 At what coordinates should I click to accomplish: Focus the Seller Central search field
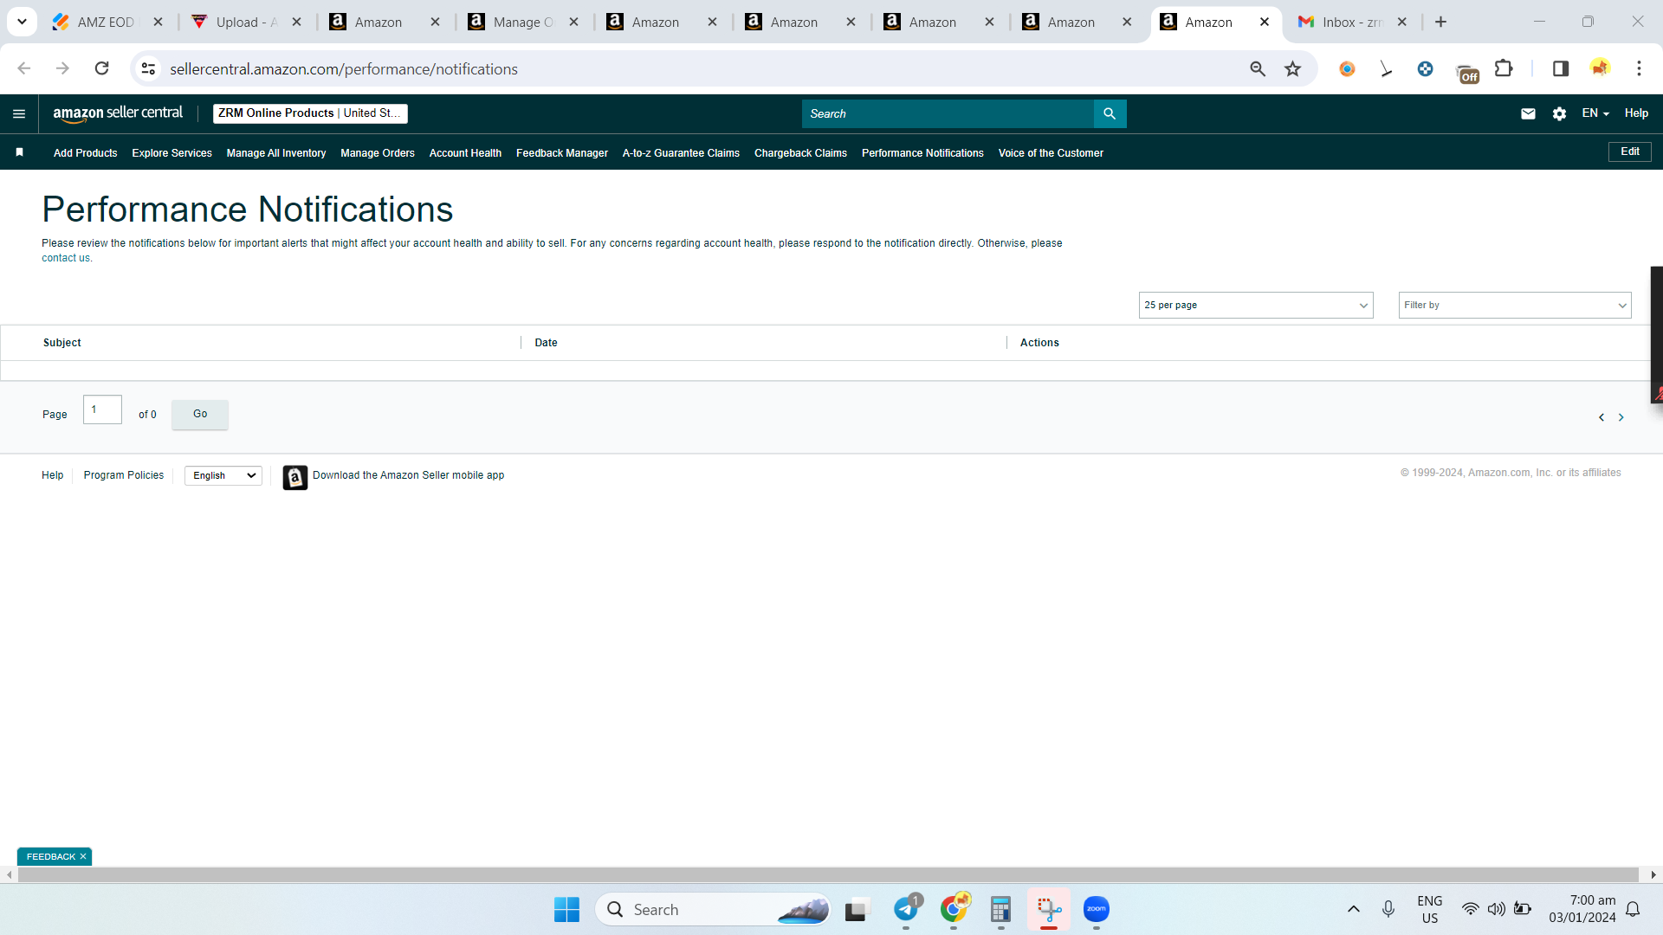(x=948, y=113)
